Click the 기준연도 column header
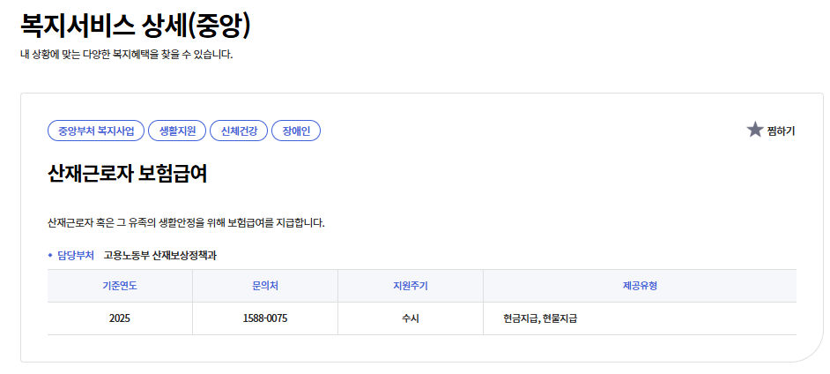This screenshot has width=830, height=374. (x=120, y=286)
